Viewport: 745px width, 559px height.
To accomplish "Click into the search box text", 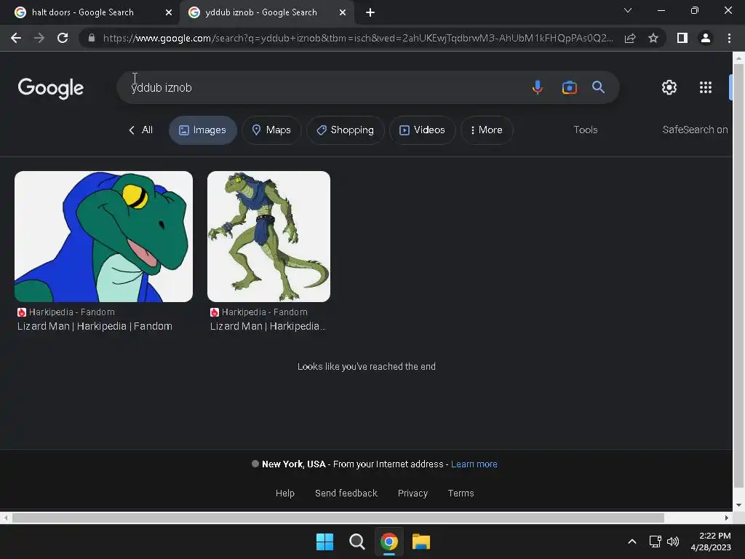I will point(162,87).
